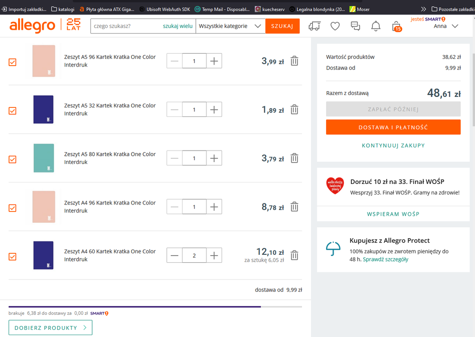
Task: Increase quantity of Zeszyt A5 80 Kartek
Action: click(x=214, y=158)
